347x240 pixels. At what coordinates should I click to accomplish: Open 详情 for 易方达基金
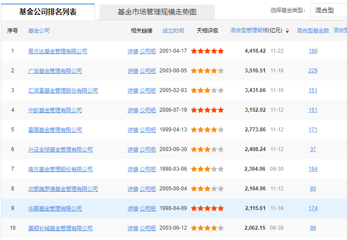pyautogui.click(x=133, y=51)
